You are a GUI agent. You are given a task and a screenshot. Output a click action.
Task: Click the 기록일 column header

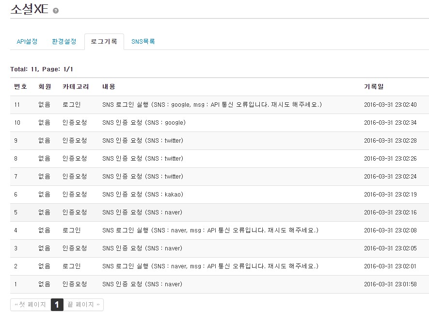[374, 87]
